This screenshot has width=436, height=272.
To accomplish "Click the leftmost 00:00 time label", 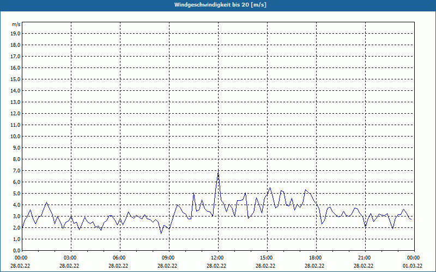I will pos(21,258).
